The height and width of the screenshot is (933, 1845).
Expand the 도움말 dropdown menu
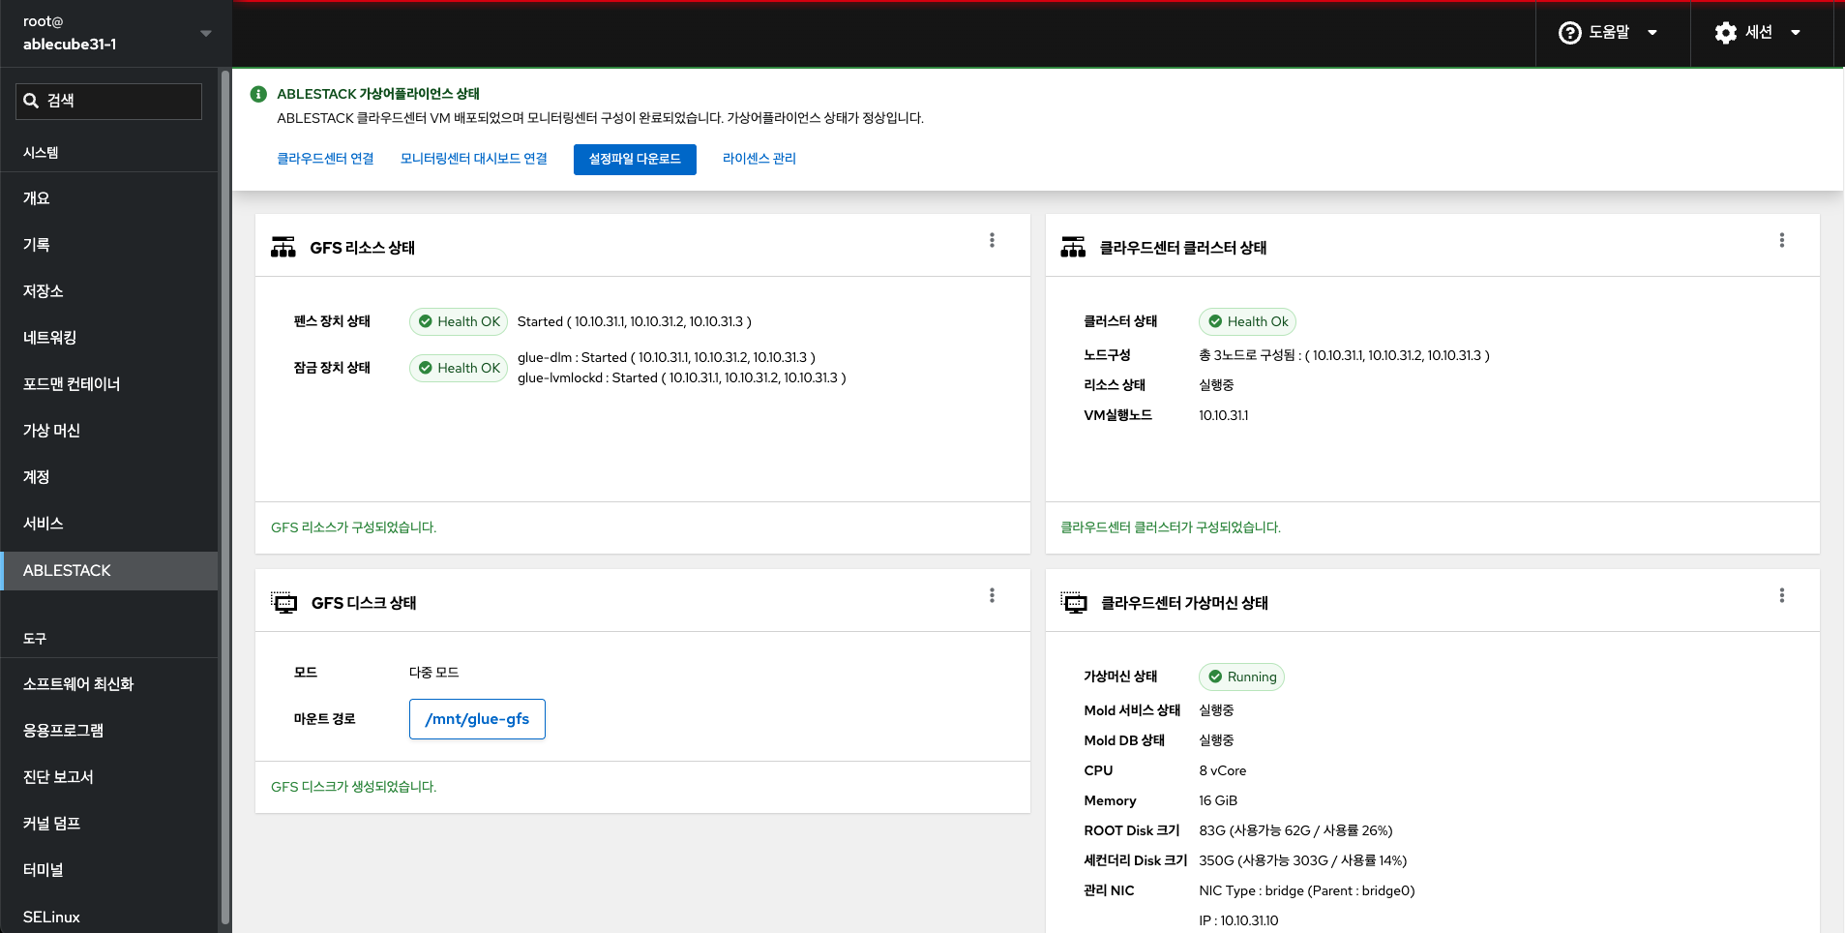(x=1653, y=32)
